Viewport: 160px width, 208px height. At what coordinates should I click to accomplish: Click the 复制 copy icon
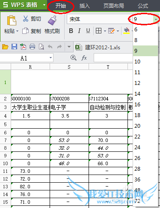25,31
